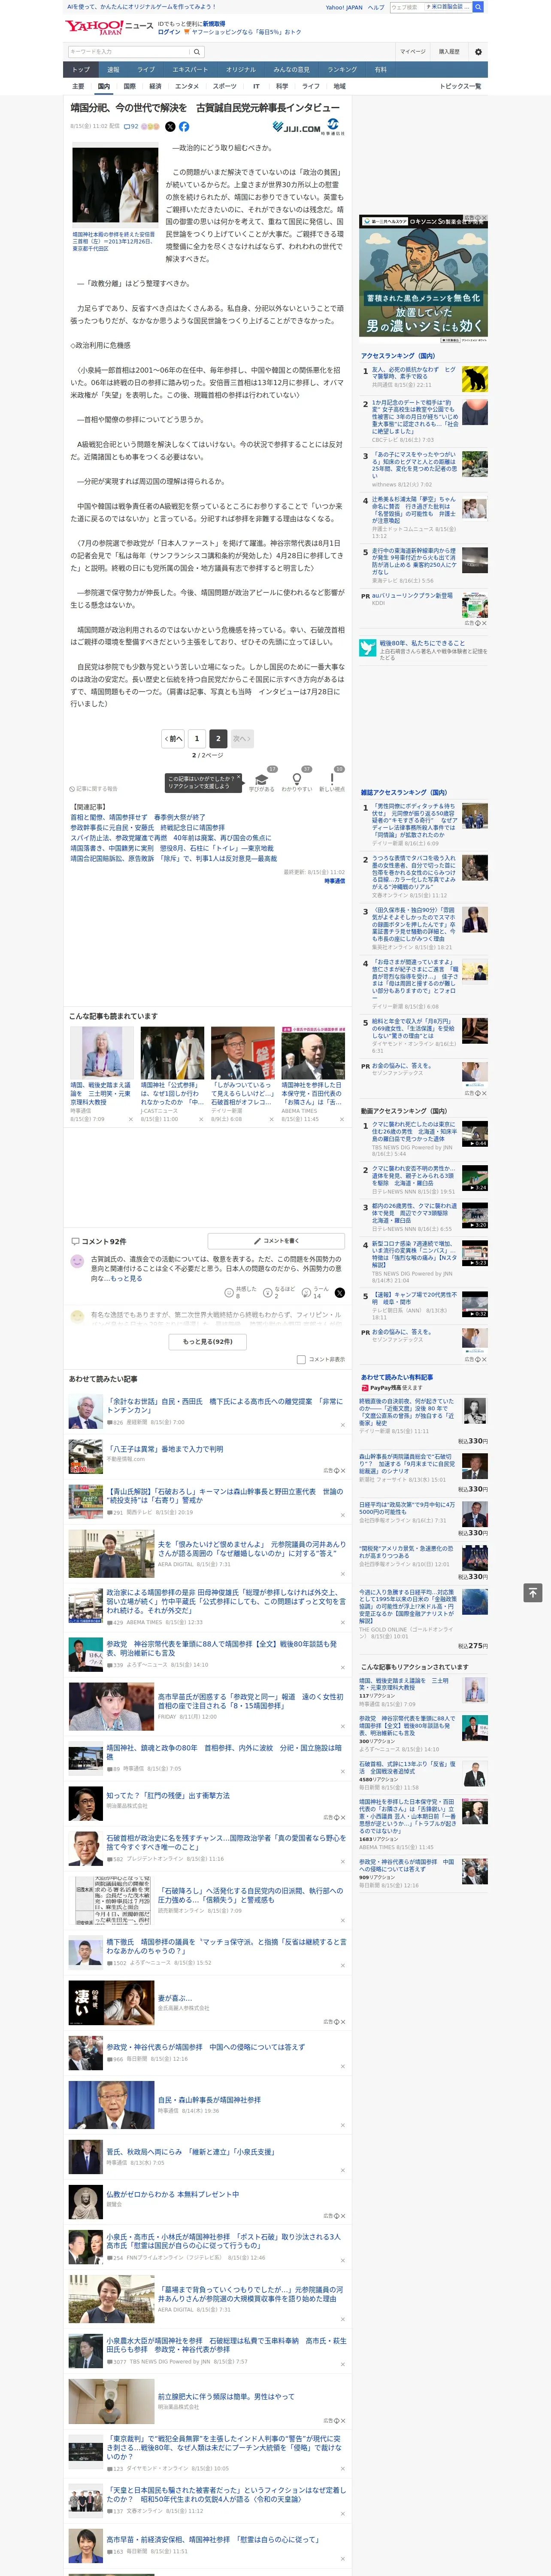Open the ランキング navigation tab
The image size is (551, 2576).
[x=342, y=70]
